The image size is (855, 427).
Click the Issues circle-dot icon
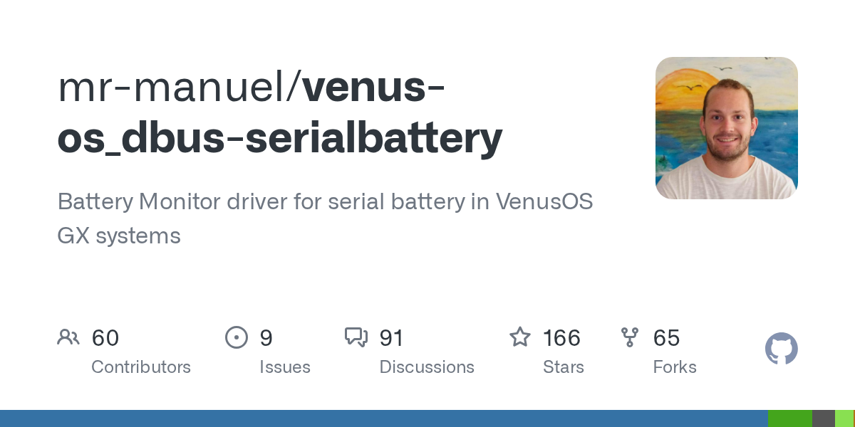236,337
